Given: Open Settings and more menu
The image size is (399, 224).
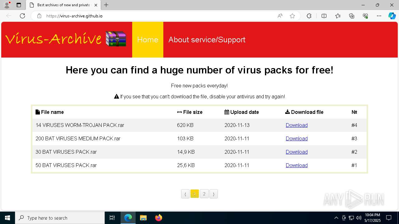Looking at the screenshot, I should point(379,16).
